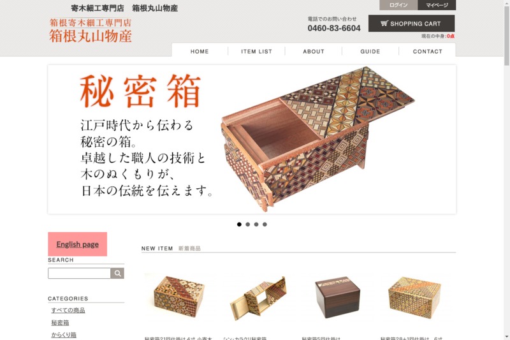Open the HOME menu item

tap(200, 52)
